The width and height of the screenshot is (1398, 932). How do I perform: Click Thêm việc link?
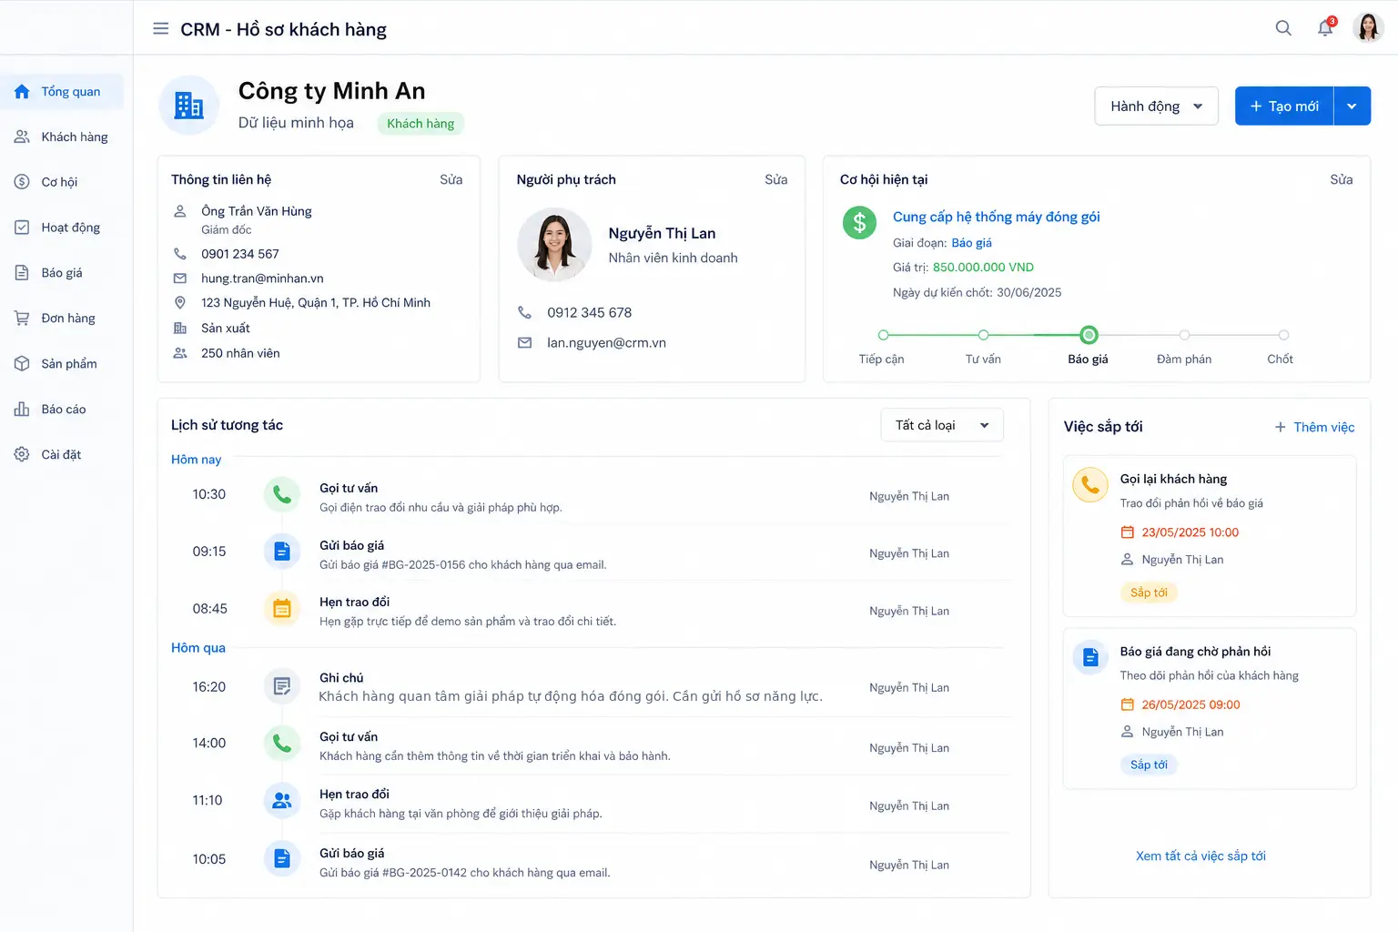[x=1314, y=427]
